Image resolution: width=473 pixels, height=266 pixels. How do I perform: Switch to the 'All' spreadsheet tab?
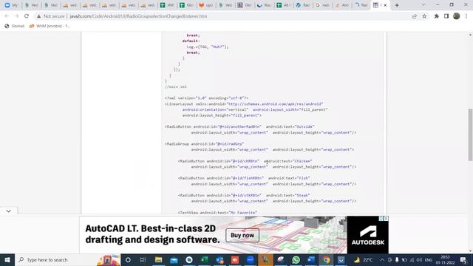click(x=284, y=5)
